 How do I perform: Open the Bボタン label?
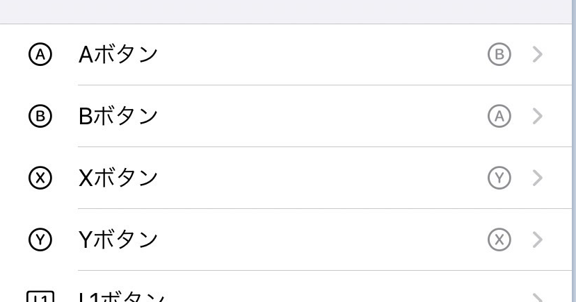click(118, 116)
